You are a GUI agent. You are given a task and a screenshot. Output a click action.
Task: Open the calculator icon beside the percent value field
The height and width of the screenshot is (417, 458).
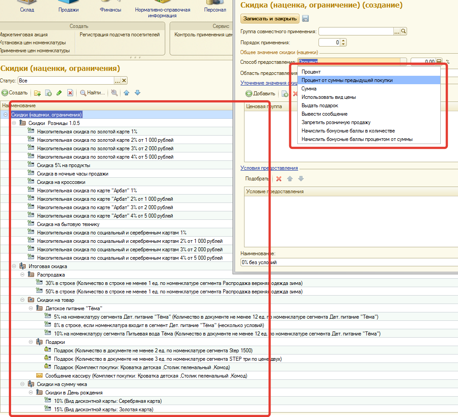coord(439,62)
